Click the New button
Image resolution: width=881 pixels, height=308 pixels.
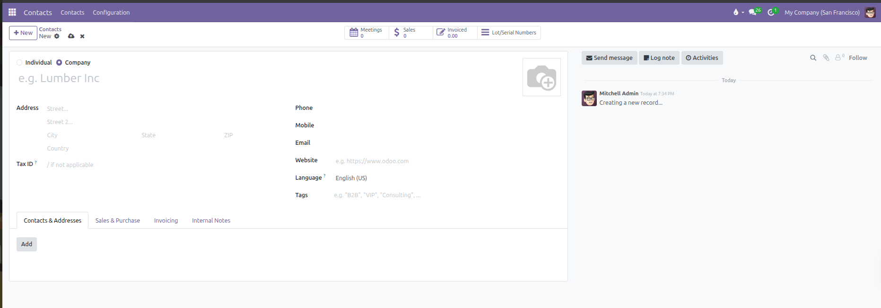point(23,33)
